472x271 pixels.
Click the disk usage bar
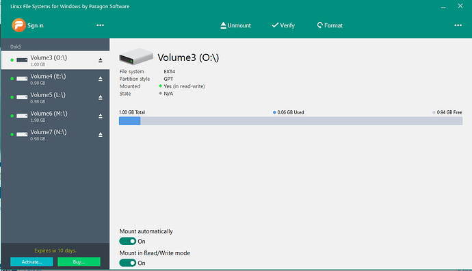click(x=291, y=121)
